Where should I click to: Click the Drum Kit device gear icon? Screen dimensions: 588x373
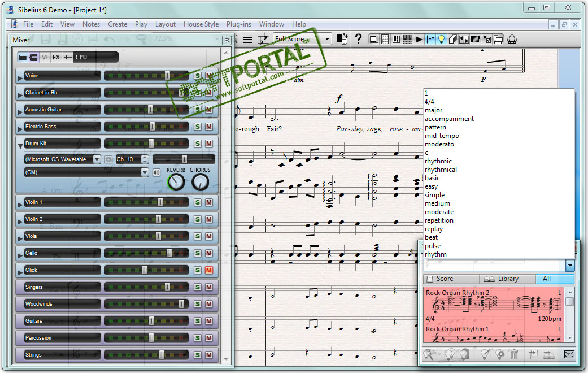coord(108,159)
